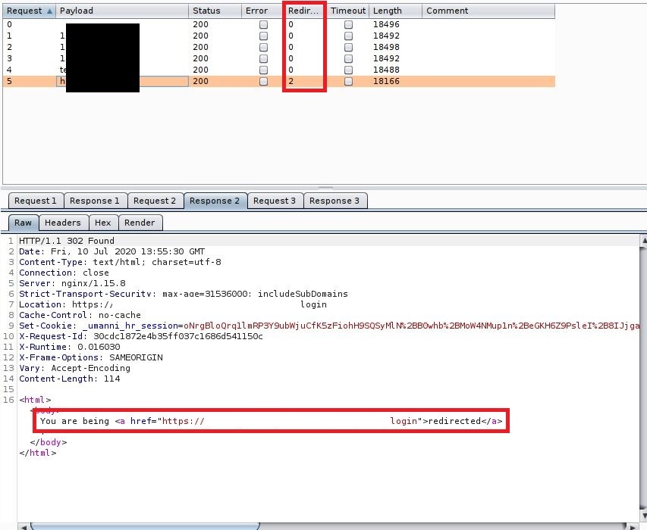The width and height of the screenshot is (647, 530).
Task: Click the Timeout column header
Action: coord(348,11)
